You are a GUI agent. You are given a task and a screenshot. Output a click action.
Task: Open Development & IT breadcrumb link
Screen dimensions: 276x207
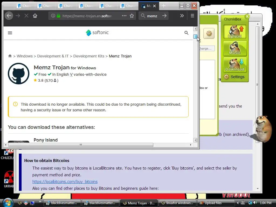53,56
